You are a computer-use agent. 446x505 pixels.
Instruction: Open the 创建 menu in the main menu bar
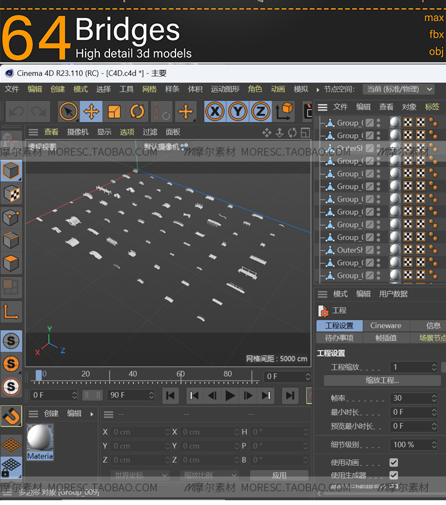(58, 89)
